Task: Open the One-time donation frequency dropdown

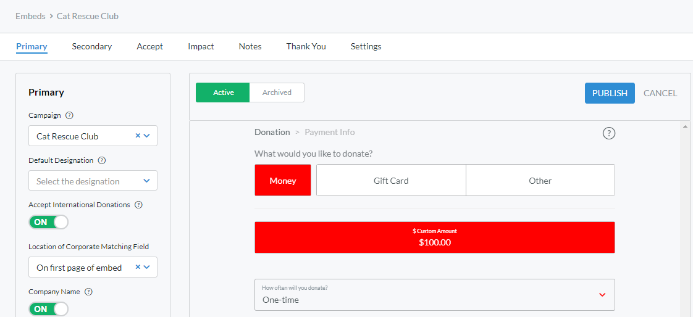Action: 434,294
